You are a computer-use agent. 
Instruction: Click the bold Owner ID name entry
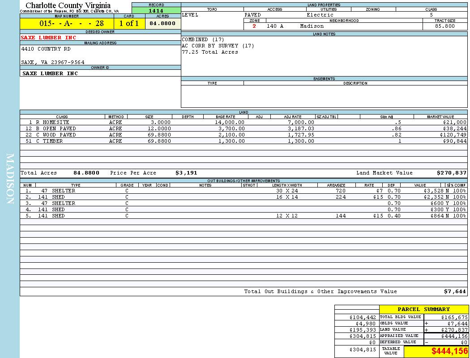(50, 73)
